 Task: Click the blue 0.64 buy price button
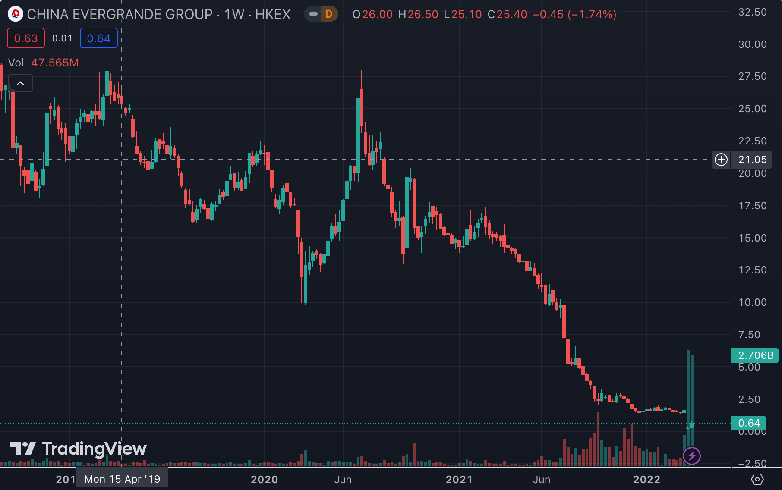click(x=99, y=38)
